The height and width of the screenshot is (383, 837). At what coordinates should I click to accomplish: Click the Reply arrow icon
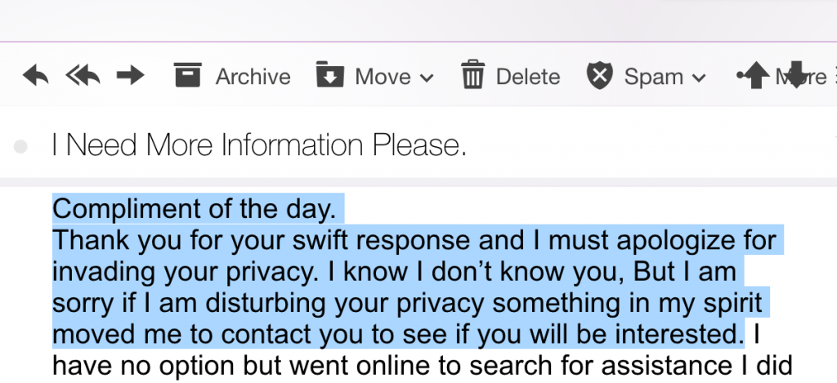tap(36, 76)
